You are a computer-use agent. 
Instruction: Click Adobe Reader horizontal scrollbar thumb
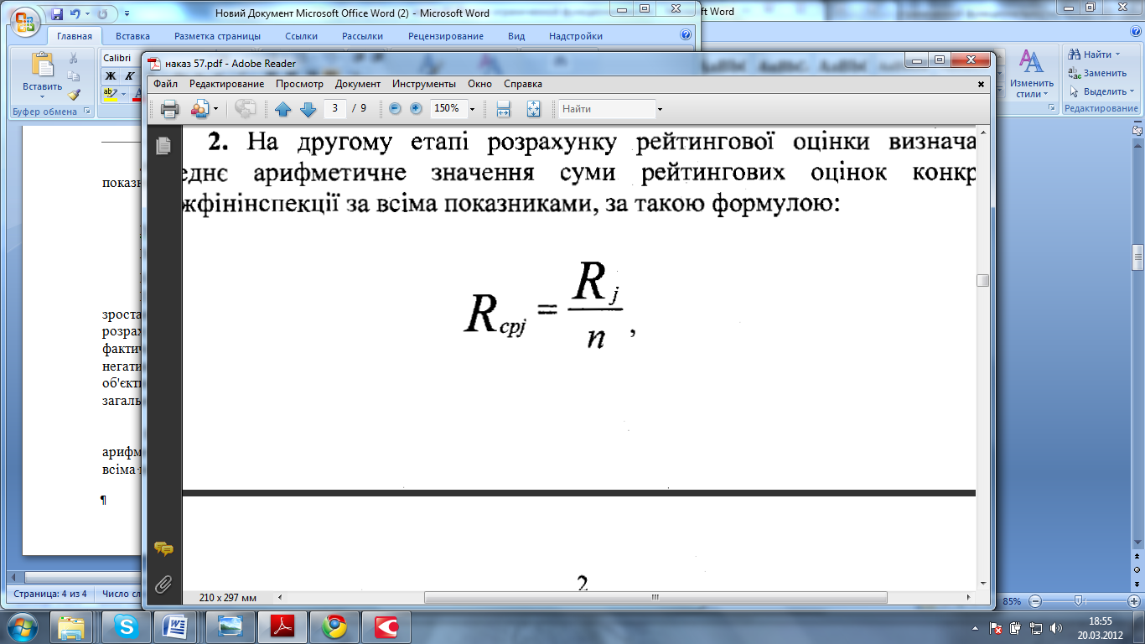pyautogui.click(x=655, y=598)
